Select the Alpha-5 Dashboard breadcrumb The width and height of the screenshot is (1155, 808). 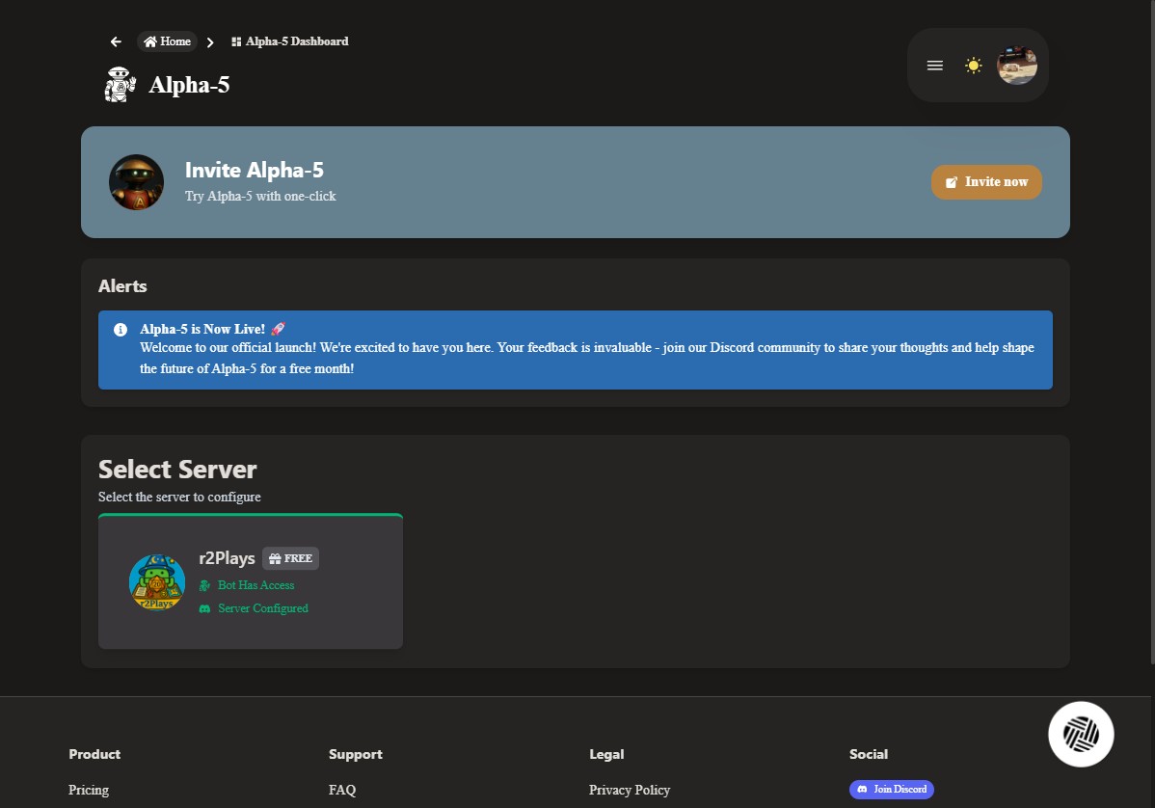point(297,41)
